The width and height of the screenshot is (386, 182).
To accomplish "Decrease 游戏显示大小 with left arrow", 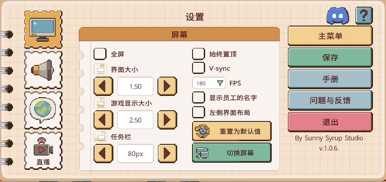I will pyautogui.click(x=103, y=120).
